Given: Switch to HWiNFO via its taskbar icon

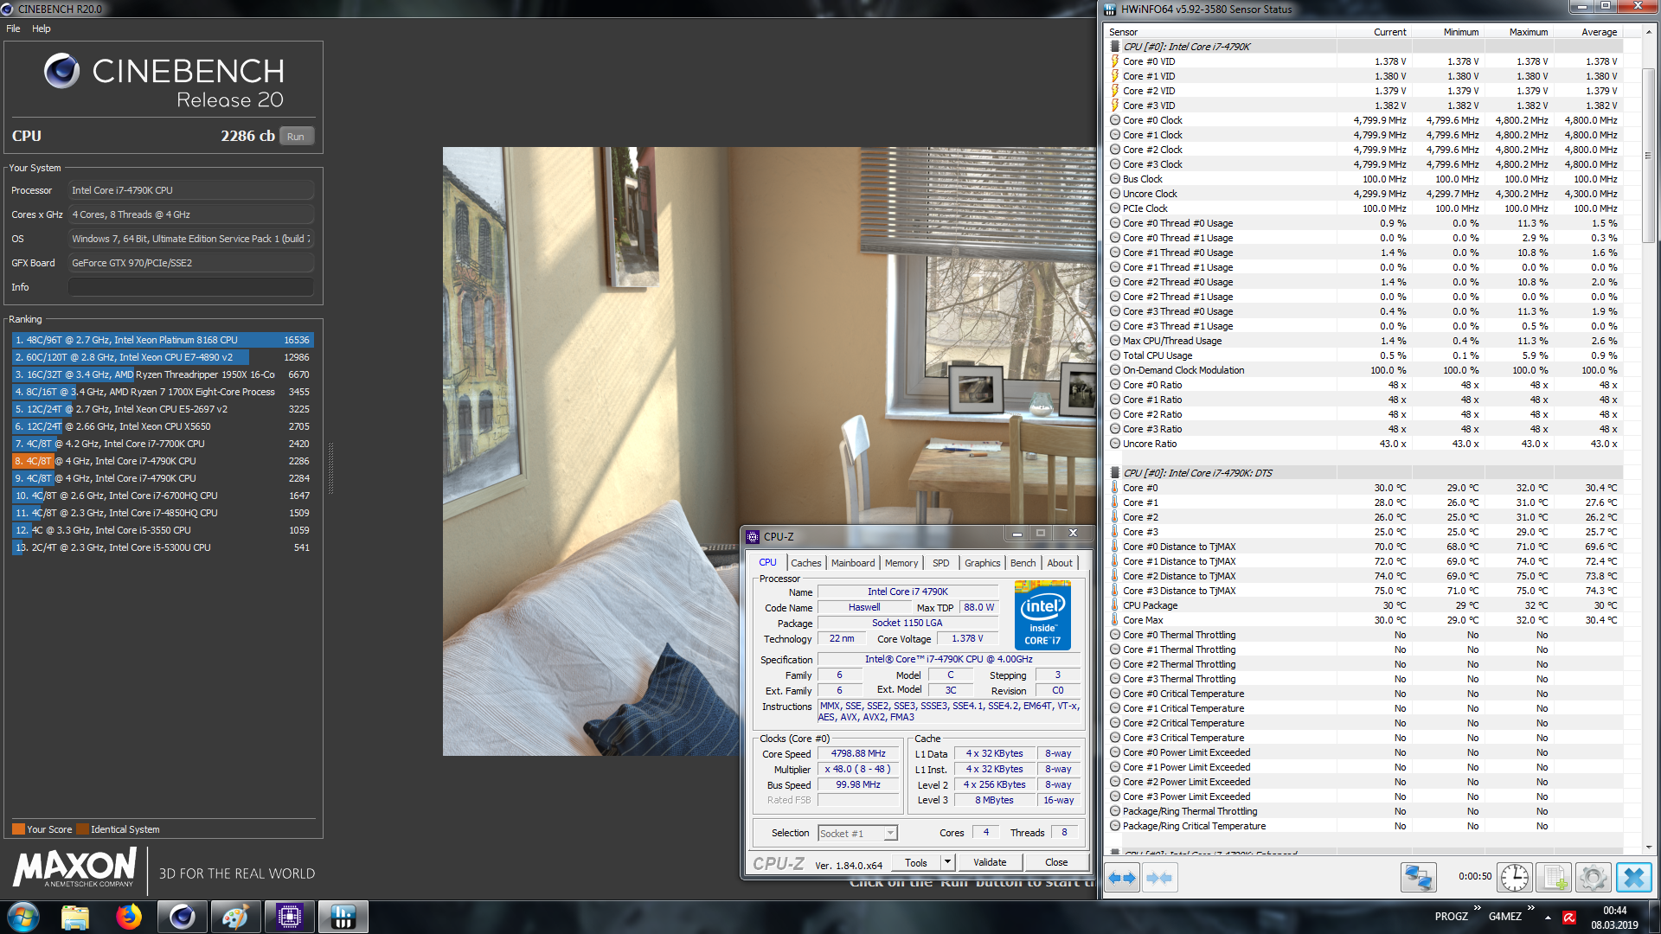Looking at the screenshot, I should [343, 917].
